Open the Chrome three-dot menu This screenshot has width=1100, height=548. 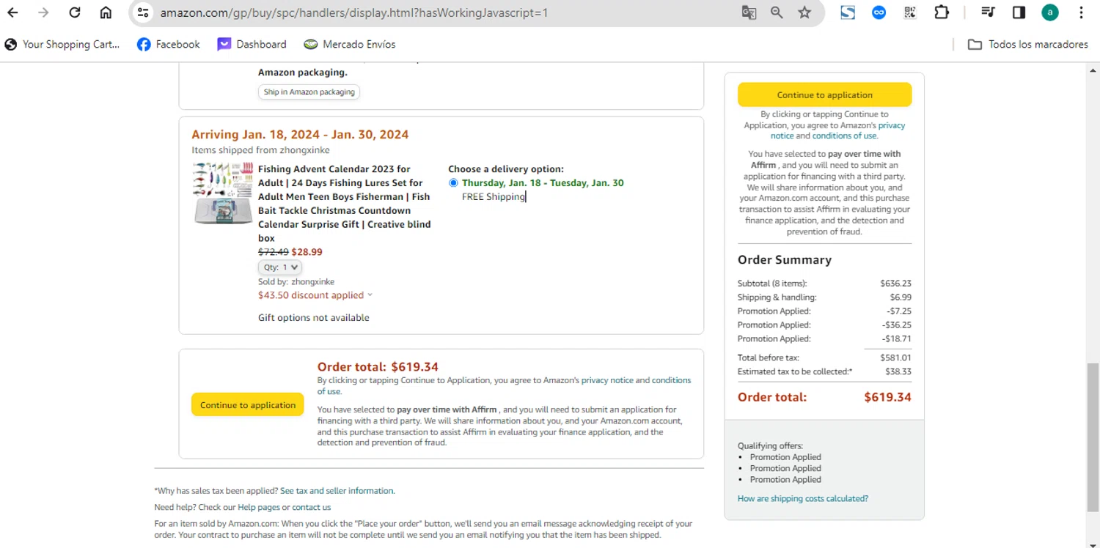[1081, 12]
